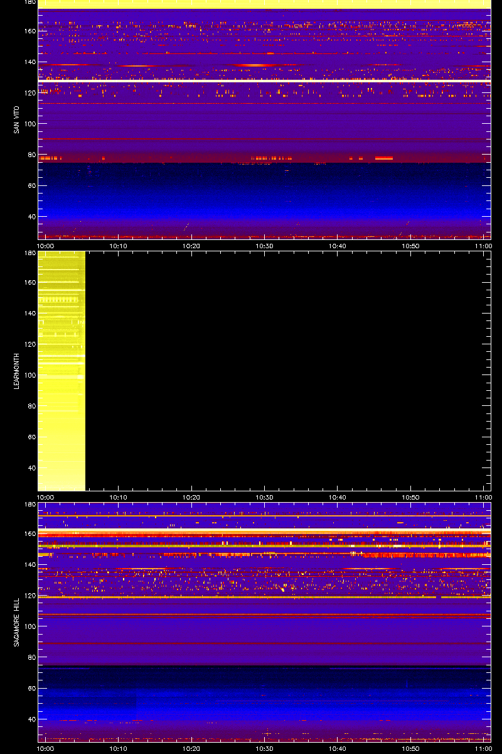Click the 40 frequency label on San Vito axis
The width and height of the screenshot is (502, 754).
[x=31, y=216]
